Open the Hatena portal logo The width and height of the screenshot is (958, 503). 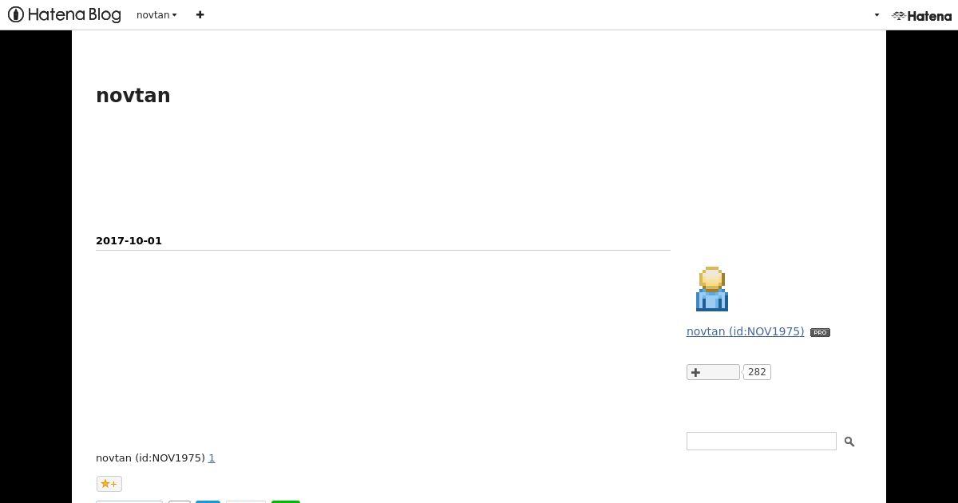[921, 15]
